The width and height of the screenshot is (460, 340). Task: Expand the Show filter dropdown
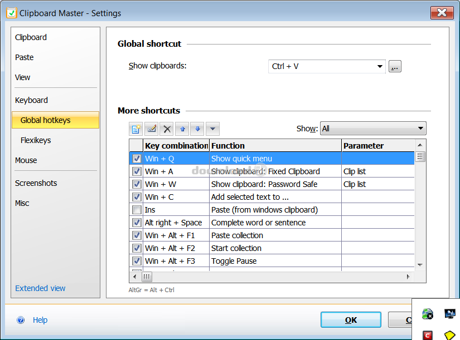point(420,129)
